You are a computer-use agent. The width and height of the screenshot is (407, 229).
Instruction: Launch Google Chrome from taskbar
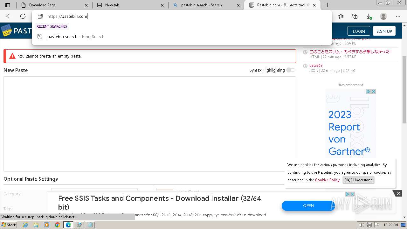tap(58, 225)
